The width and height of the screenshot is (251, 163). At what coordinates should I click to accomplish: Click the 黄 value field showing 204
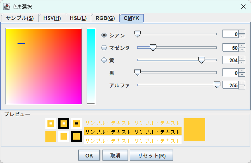(230, 60)
